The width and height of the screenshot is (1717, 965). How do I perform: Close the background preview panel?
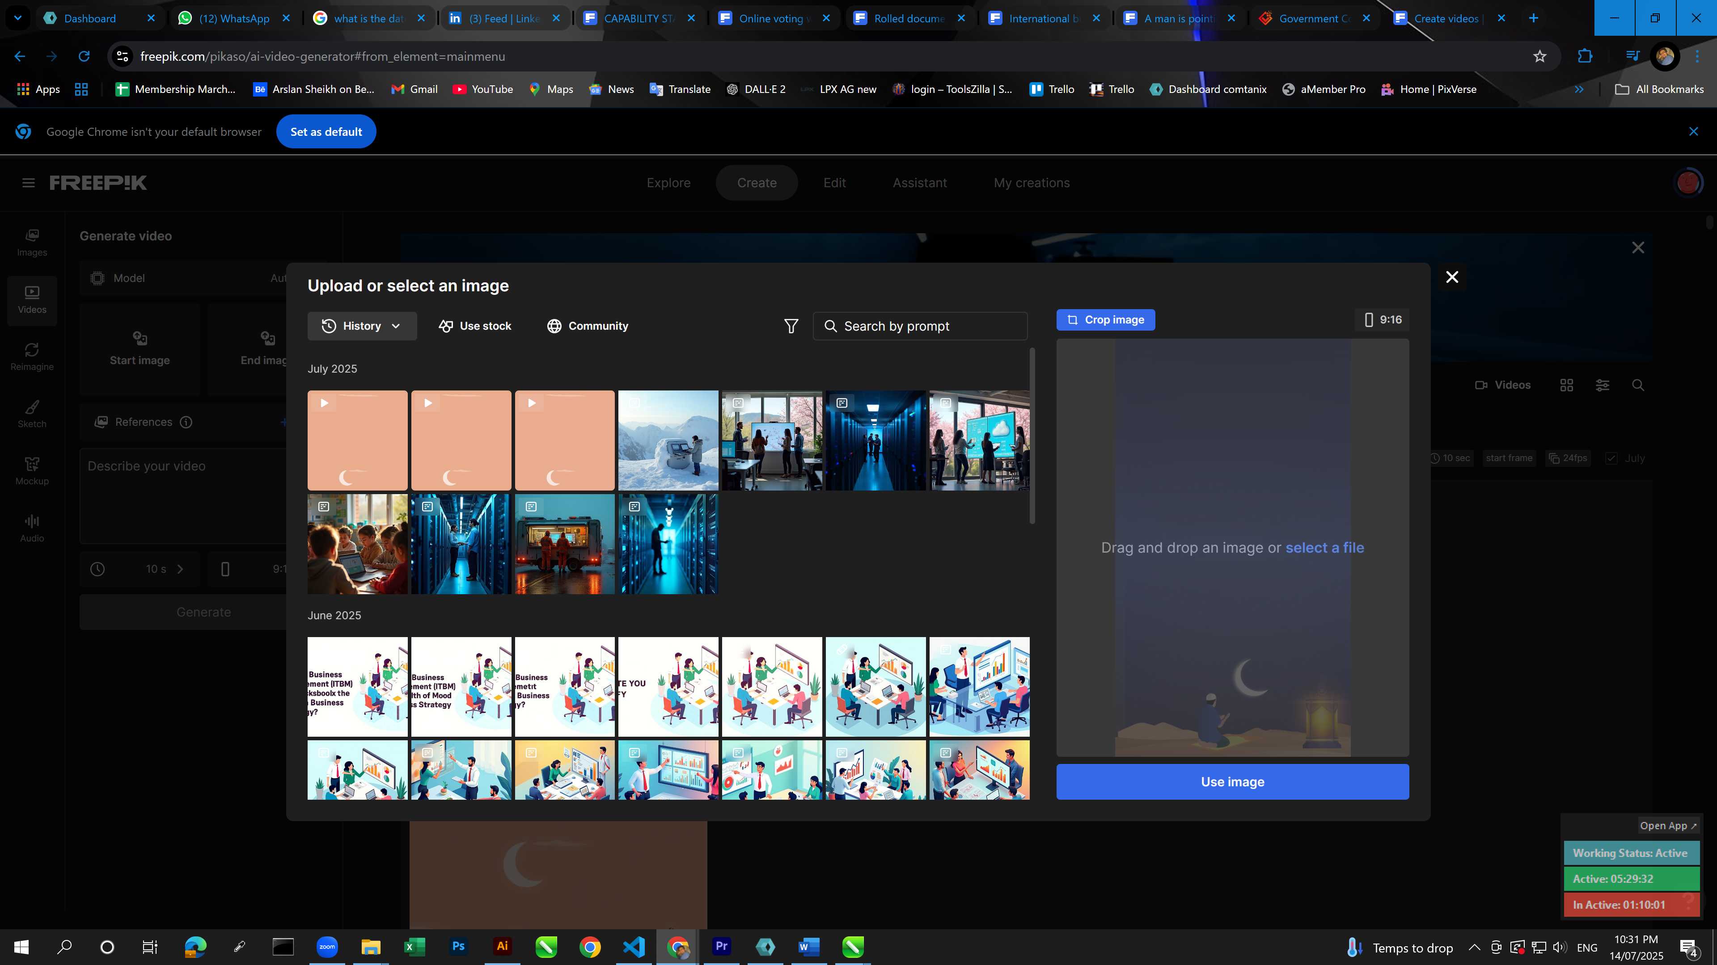click(x=1638, y=248)
